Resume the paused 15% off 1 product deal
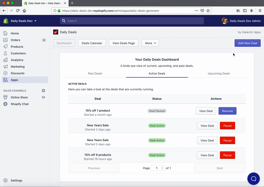This screenshot has width=264, height=187. coord(227,111)
